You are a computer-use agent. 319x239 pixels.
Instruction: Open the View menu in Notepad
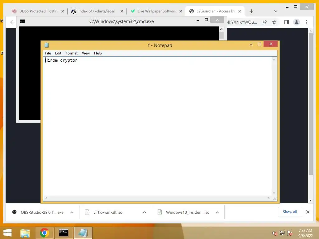pos(86,53)
